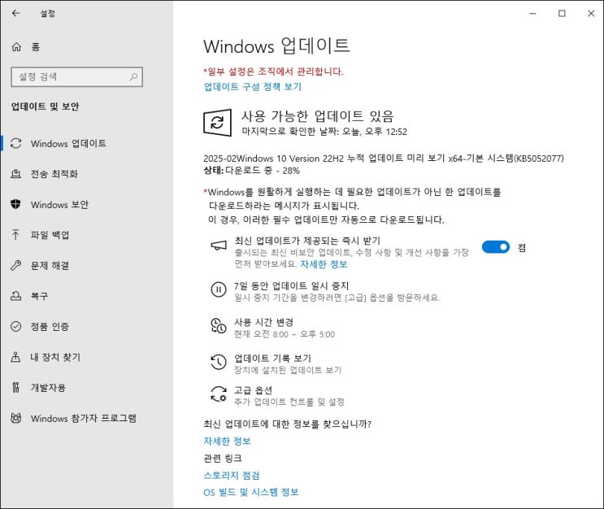Click the 복구 icon in sidebar
604x509 pixels.
pyautogui.click(x=15, y=296)
